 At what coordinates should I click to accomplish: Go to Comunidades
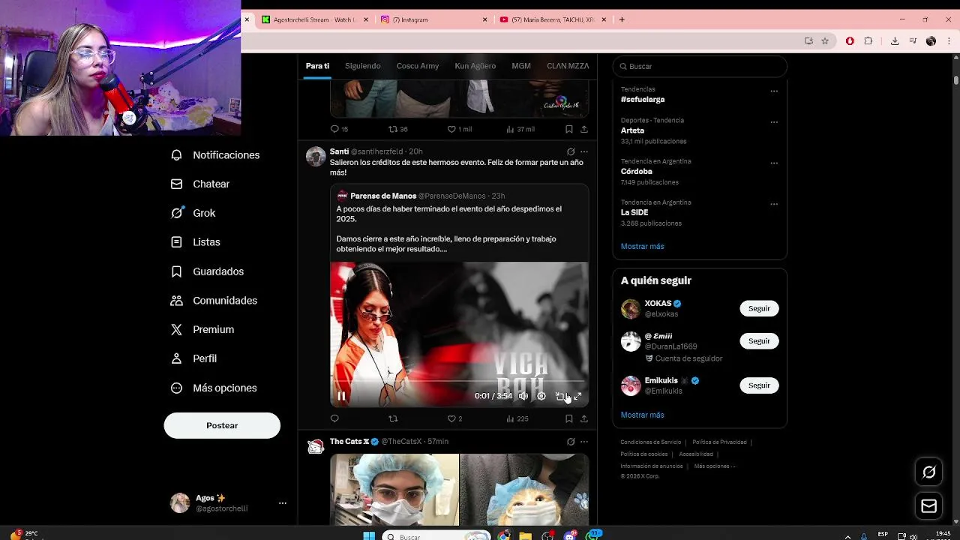coord(214,300)
